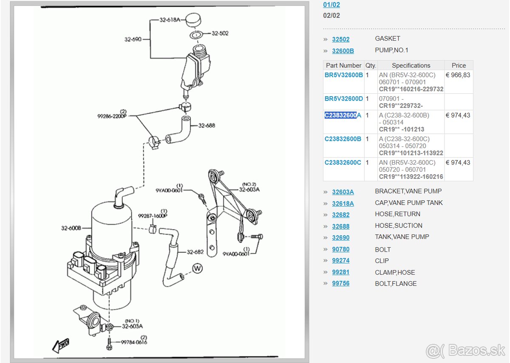Click part number BR5V32600B
Screen dimensions: 510x363
point(343,75)
